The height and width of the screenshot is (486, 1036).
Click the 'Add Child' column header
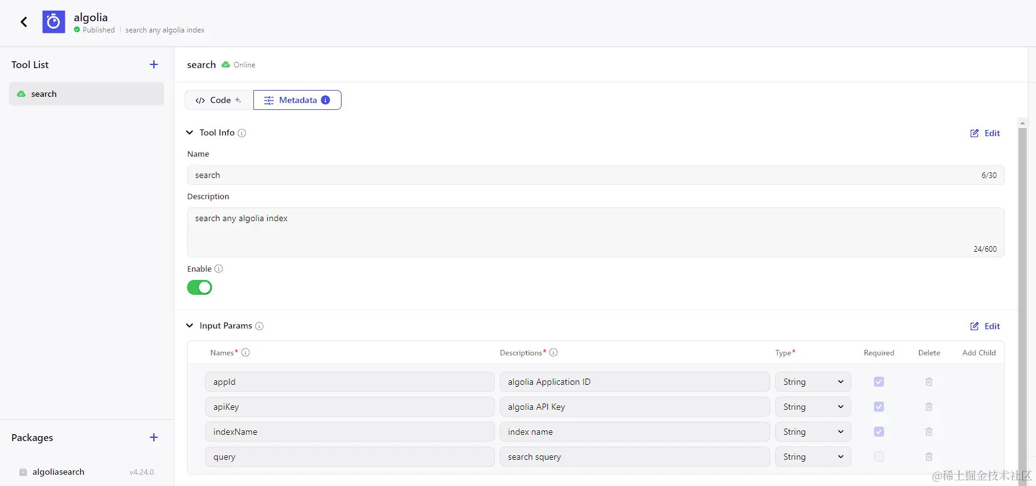(979, 353)
